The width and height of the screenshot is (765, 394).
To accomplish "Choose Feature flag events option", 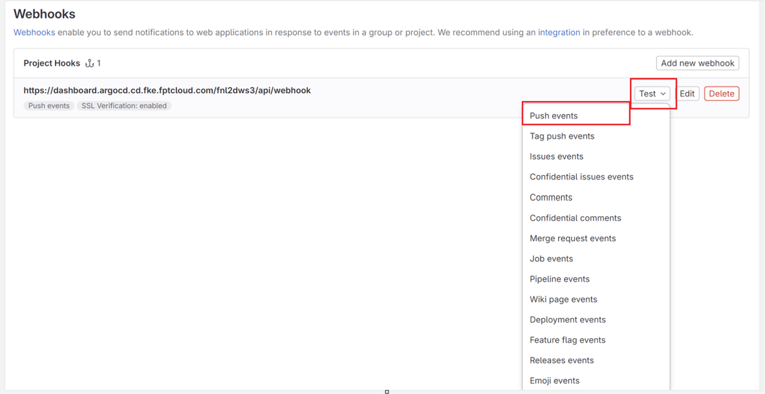I will (x=568, y=340).
